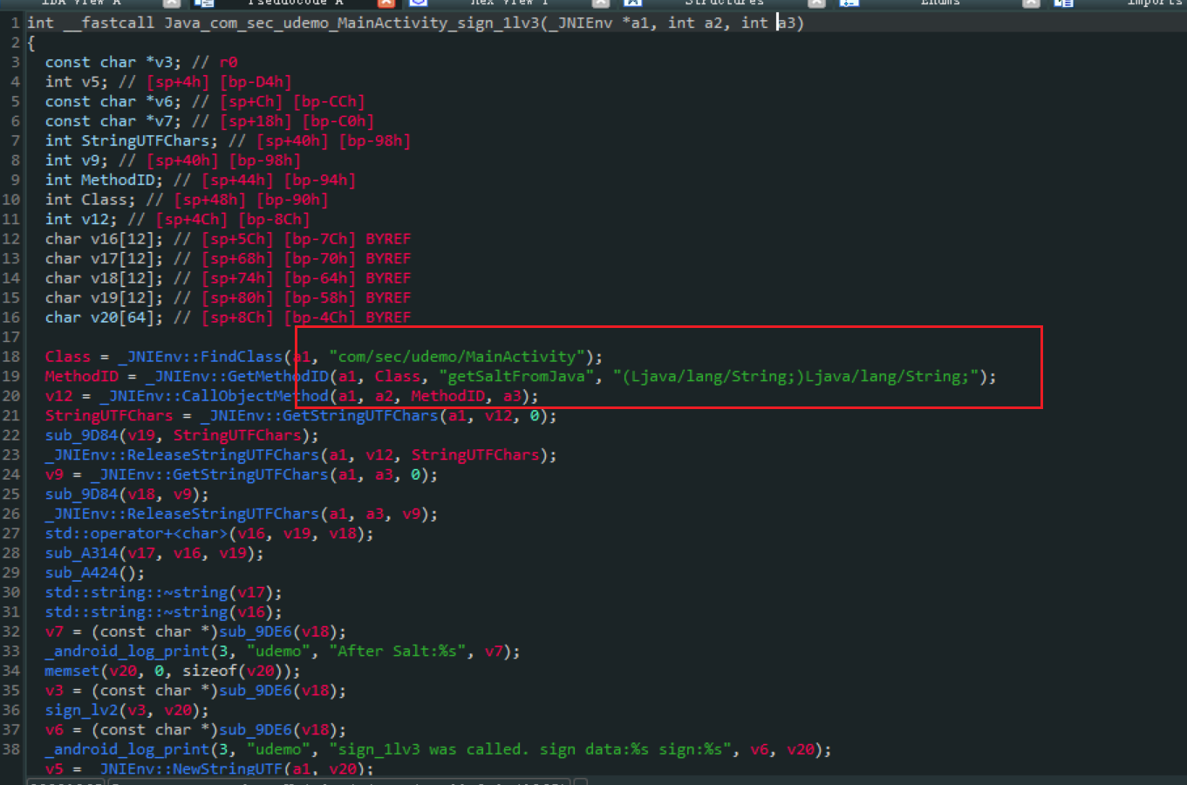This screenshot has height=785, width=1187.
Task: Open sub_9DE6 call on line 35
Action: [x=256, y=691]
